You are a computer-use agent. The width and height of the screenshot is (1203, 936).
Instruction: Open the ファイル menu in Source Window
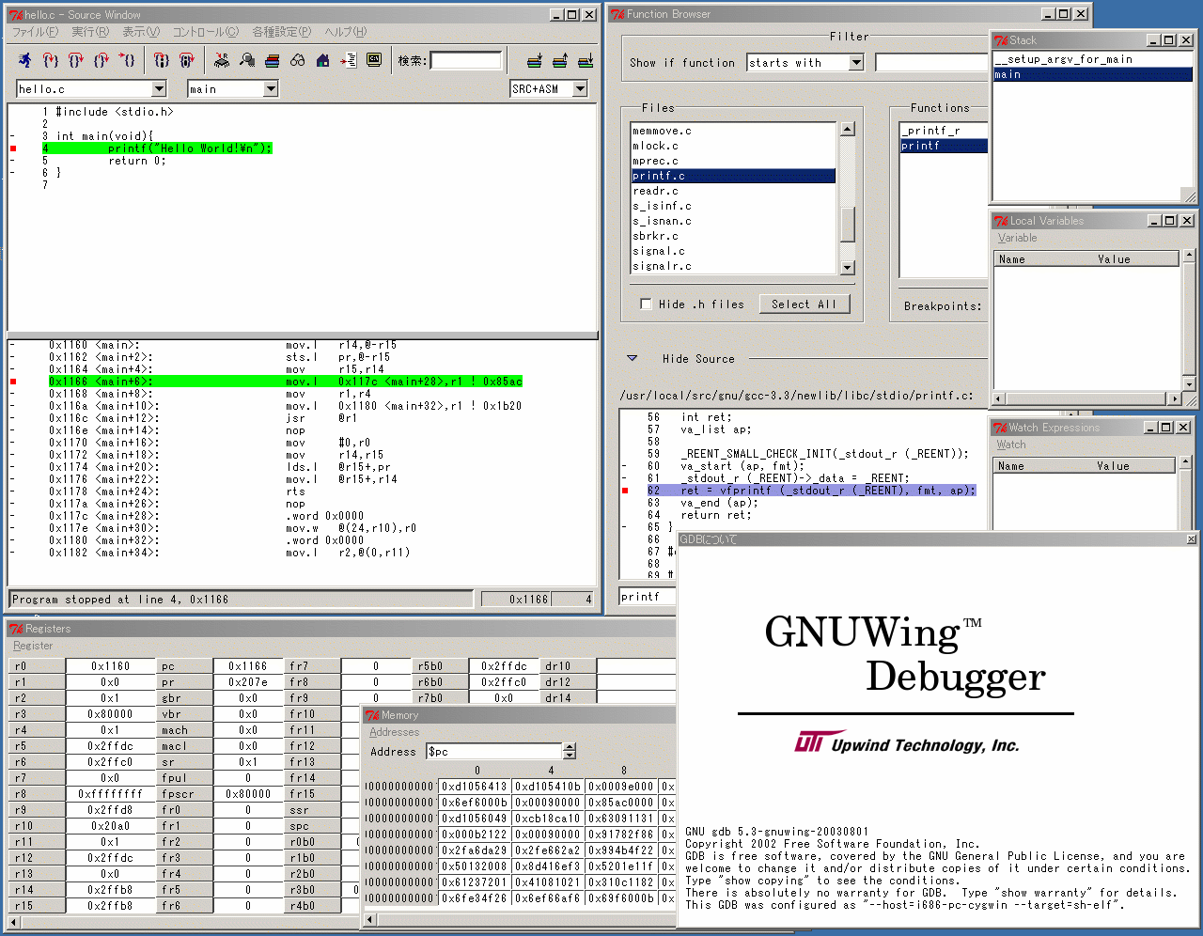[35, 31]
